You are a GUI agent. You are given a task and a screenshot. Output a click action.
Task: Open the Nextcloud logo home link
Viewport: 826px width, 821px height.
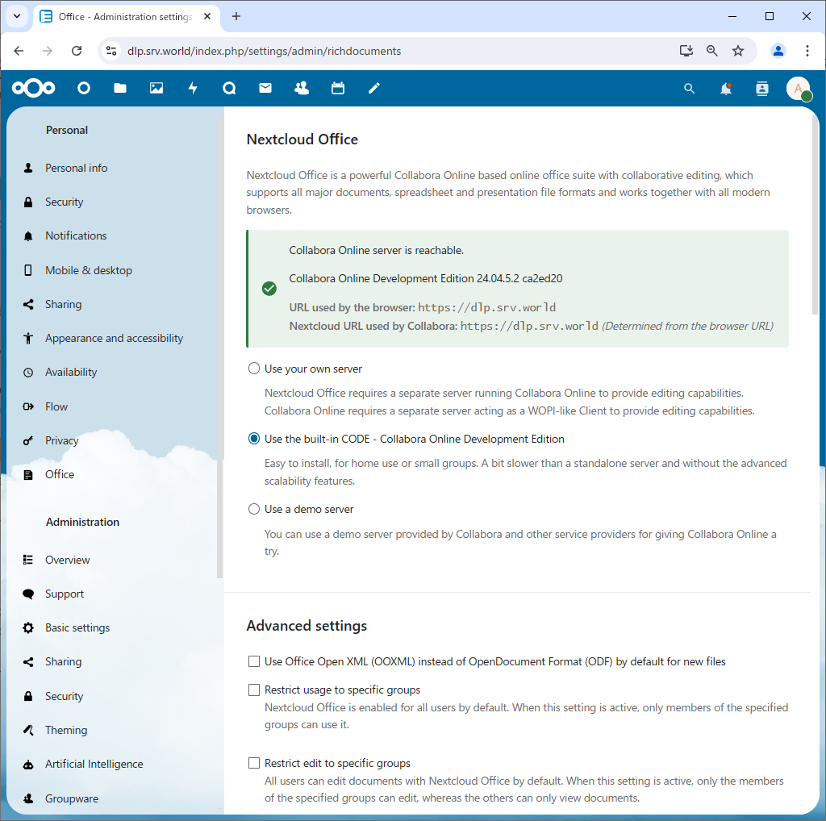tap(34, 88)
